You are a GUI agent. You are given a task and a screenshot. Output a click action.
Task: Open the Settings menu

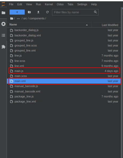(x=82, y=4)
